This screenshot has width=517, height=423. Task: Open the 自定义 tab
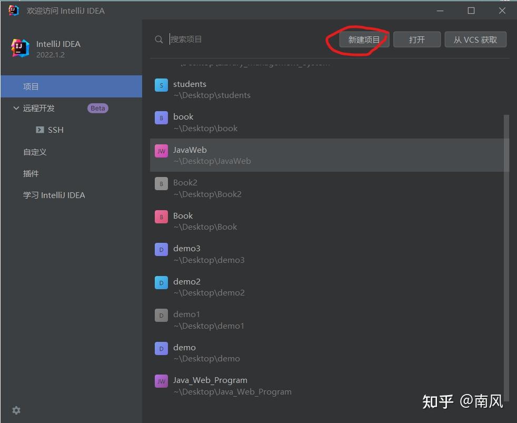point(35,152)
